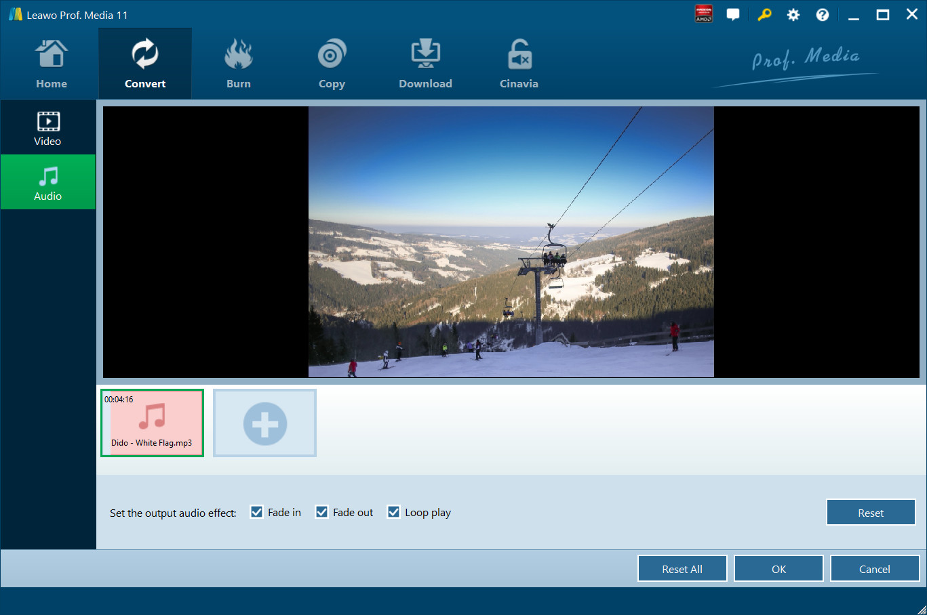Confirm with the OK button
Viewport: 927px width, 615px height.
778,569
